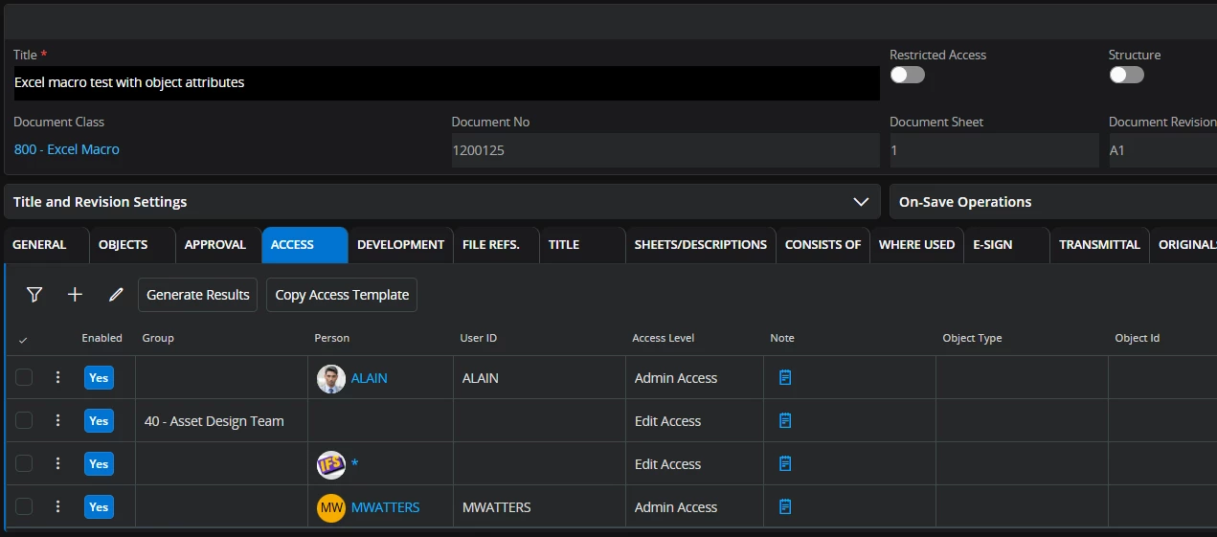Sort by the Object Type column header

tap(972, 338)
